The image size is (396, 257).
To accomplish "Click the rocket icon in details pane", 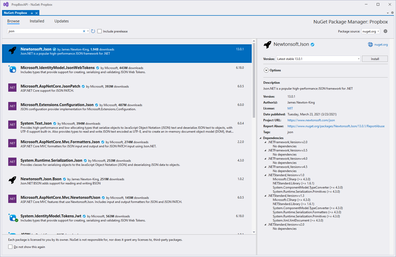I will pos(267,45).
